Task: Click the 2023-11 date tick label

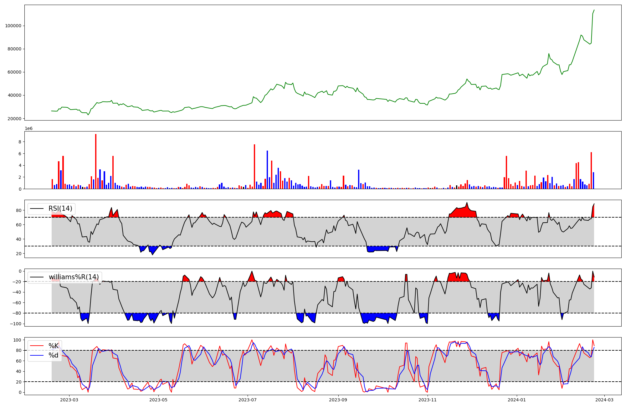Action: tap(428, 400)
